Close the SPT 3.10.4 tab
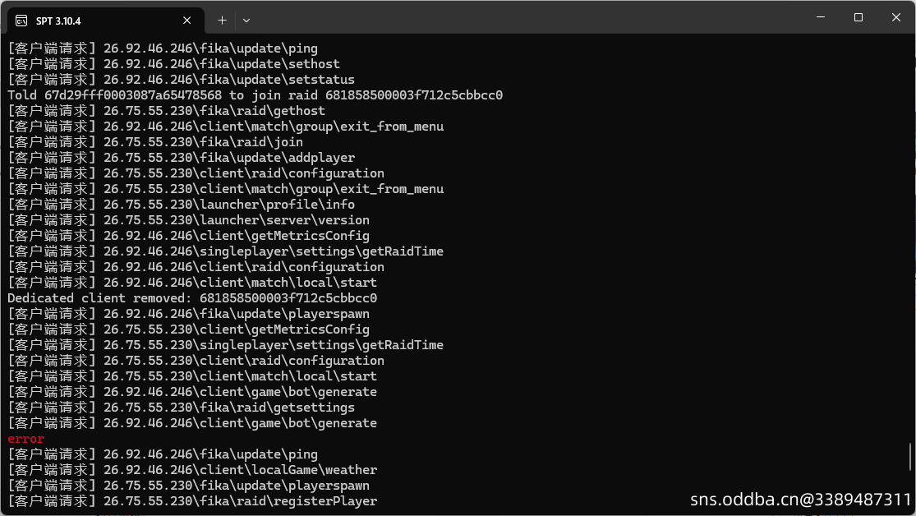This screenshot has height=516, width=916. point(187,21)
